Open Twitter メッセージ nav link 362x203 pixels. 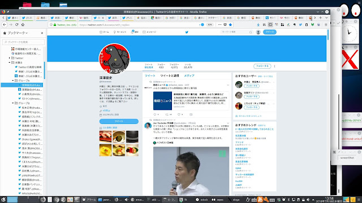pyautogui.click(x=149, y=32)
